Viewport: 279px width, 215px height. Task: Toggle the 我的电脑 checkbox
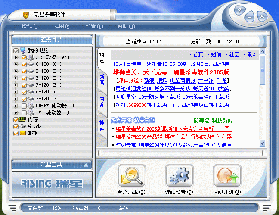16,51
